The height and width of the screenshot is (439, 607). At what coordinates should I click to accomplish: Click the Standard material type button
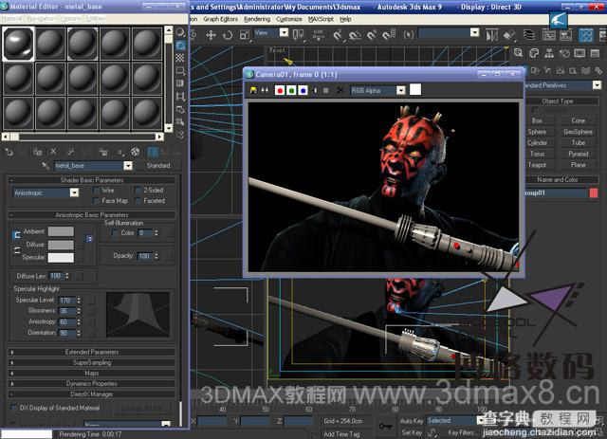[158, 165]
